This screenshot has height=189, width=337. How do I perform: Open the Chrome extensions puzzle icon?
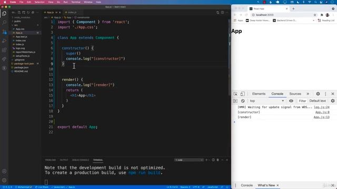tap(322, 15)
